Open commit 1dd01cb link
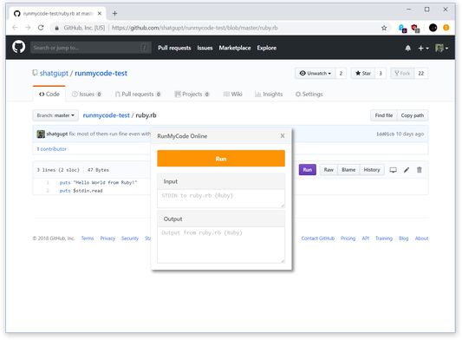462x340 pixels. 386,134
